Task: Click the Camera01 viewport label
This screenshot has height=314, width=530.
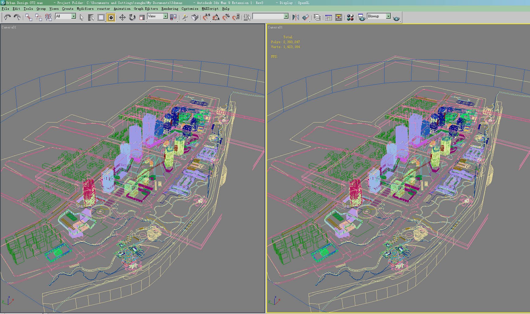Action: pyautogui.click(x=9, y=27)
